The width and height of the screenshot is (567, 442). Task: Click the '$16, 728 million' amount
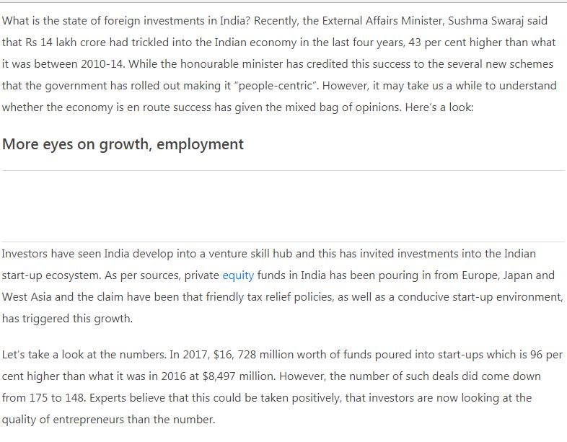[253, 355]
